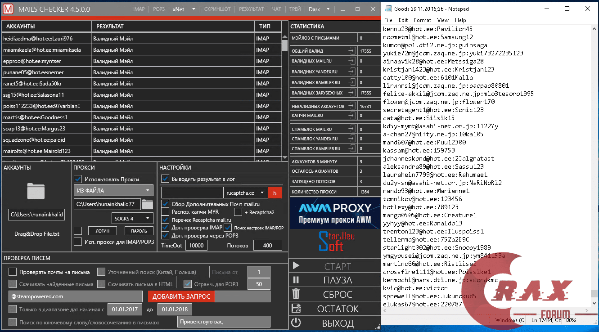Click the trash icon next to СБРОС
The width and height of the screenshot is (599, 332).
click(296, 294)
